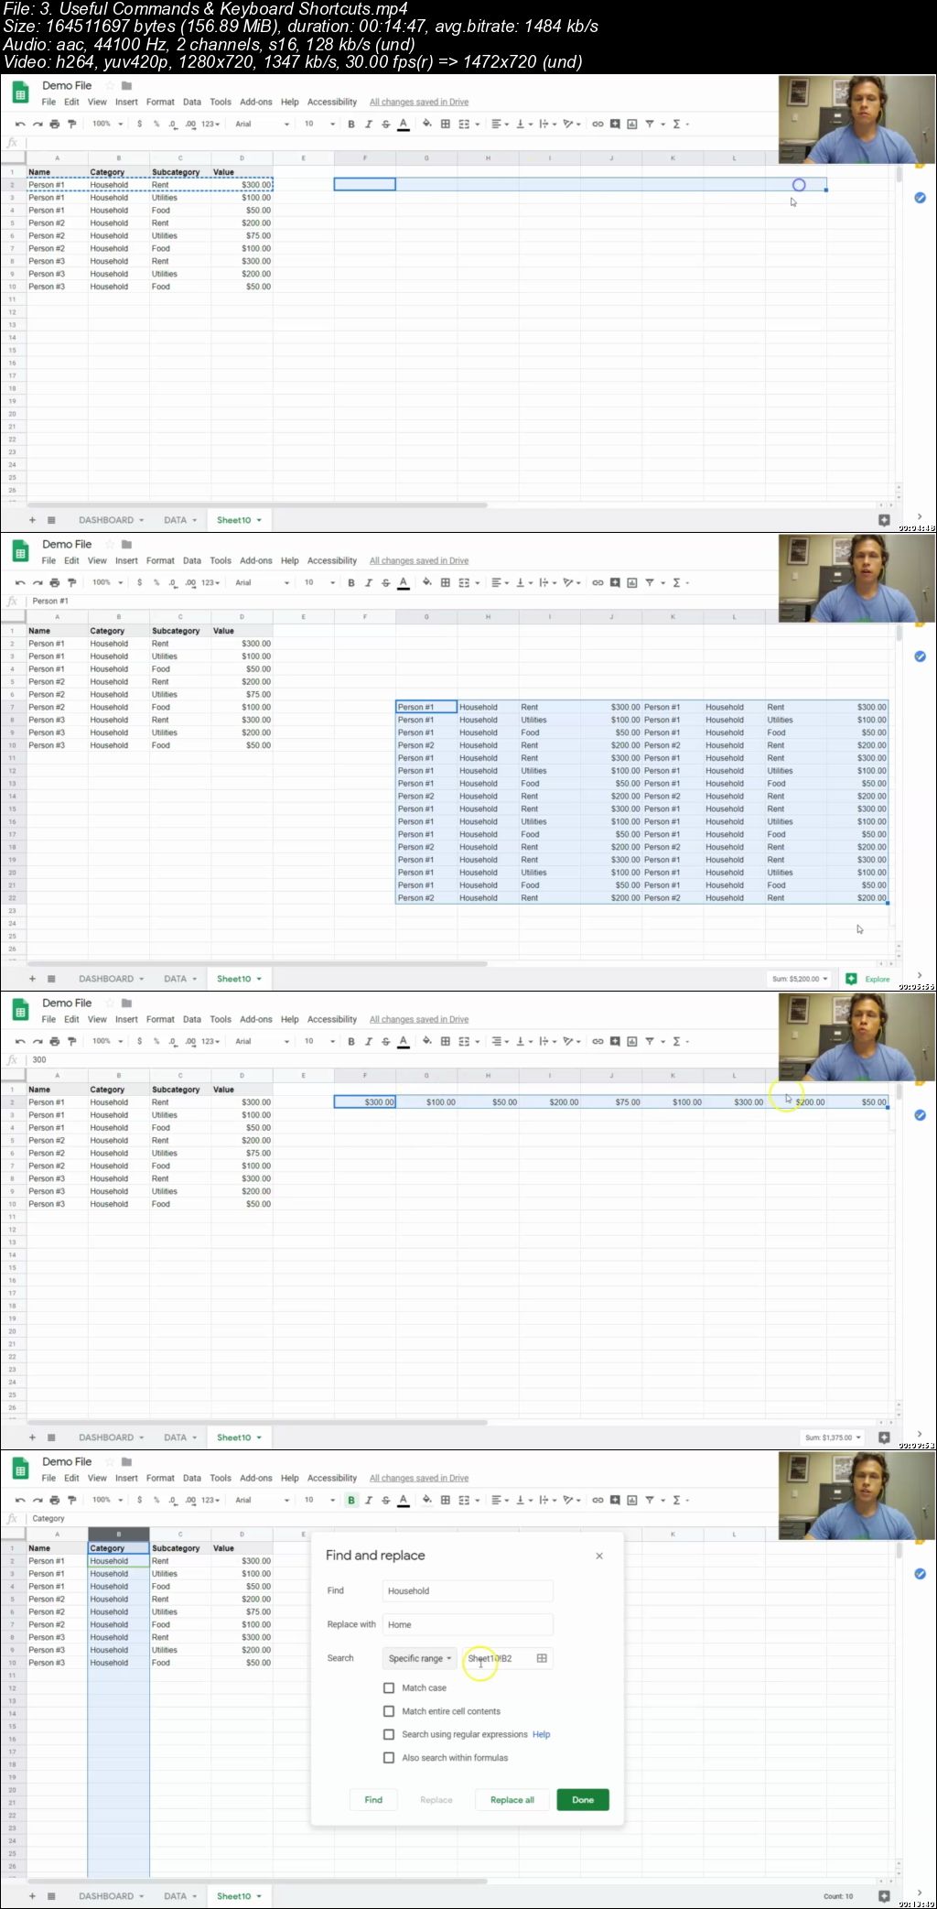Image resolution: width=937 pixels, height=1909 pixels.
Task: Click Undo in the top frame toolbar
Action: pos(20,125)
